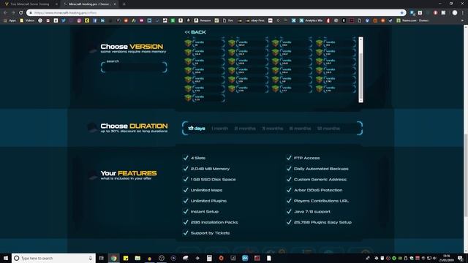Screen dimensions: 468x263
Task: Close the Minecraft-hosting.pro tab
Action: [x=115, y=4]
